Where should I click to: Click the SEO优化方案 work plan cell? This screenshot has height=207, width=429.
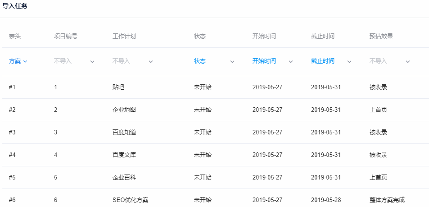point(131,200)
